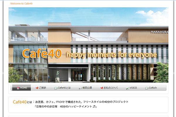
Task: Click the bubble icon beside CoRich
Action: [x=147, y=88]
